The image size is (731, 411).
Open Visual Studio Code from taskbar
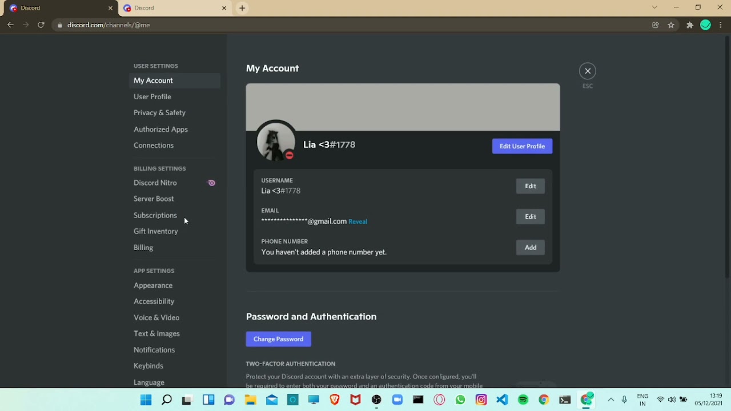point(502,400)
